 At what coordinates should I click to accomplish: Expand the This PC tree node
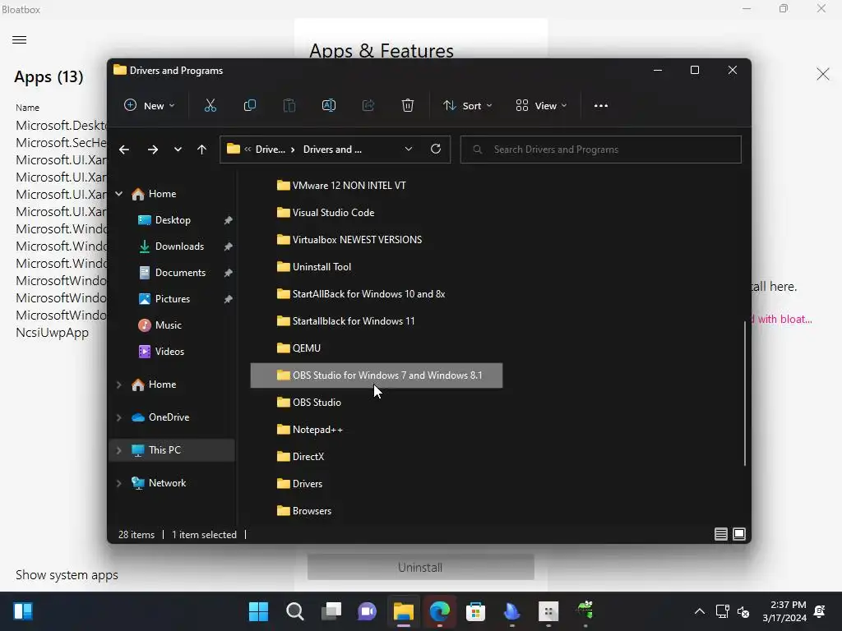pyautogui.click(x=118, y=450)
